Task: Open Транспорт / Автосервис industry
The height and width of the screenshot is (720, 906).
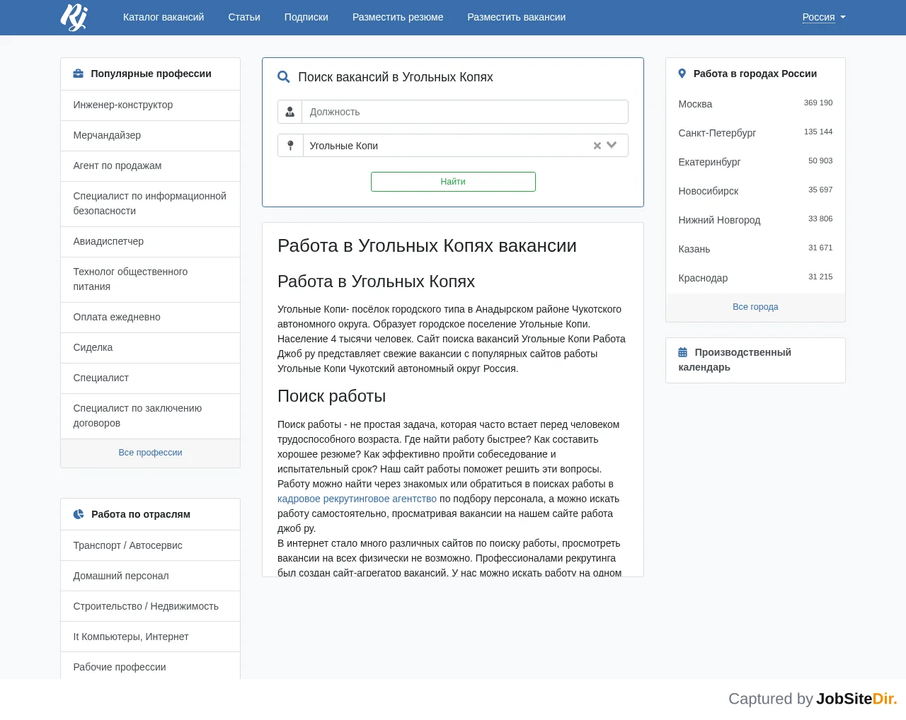Action: pyautogui.click(x=150, y=545)
